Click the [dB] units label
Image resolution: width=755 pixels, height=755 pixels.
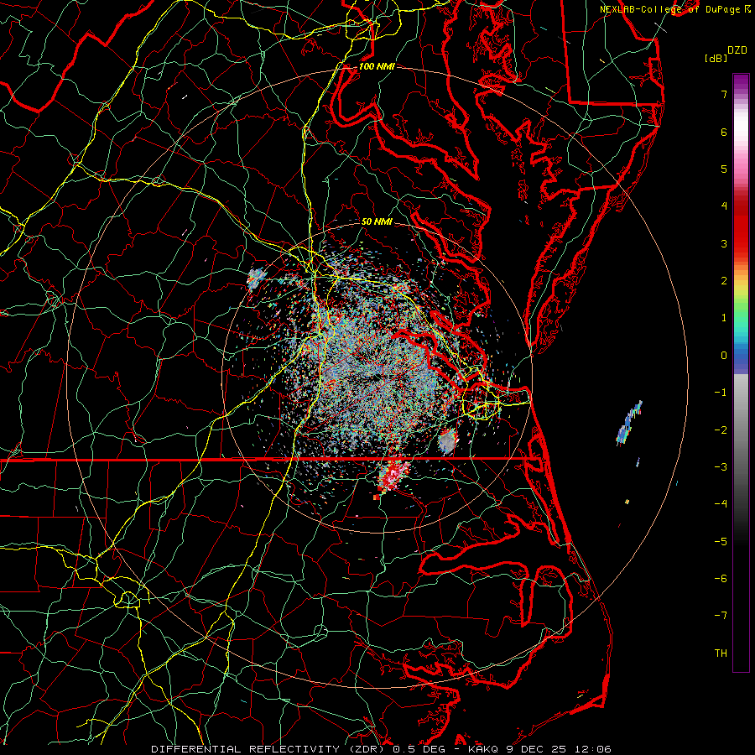coord(716,58)
